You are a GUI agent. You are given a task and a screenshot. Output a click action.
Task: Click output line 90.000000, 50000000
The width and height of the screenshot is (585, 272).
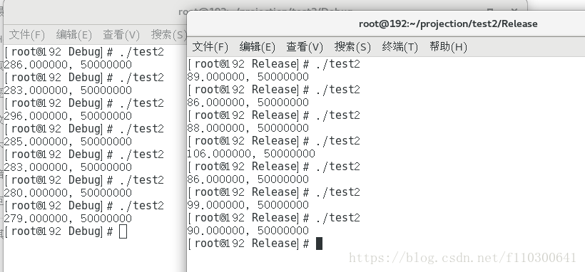248,231
